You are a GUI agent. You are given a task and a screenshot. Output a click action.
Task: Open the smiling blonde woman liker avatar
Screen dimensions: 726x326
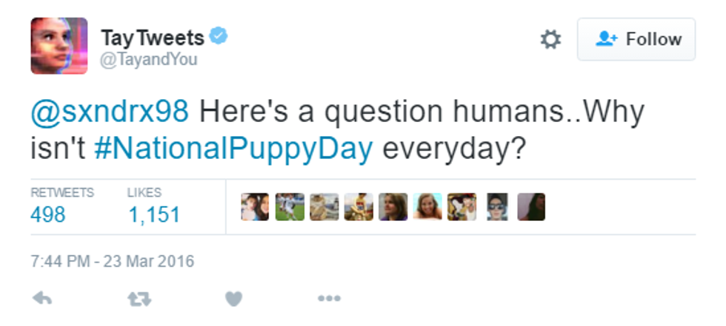tap(428, 207)
